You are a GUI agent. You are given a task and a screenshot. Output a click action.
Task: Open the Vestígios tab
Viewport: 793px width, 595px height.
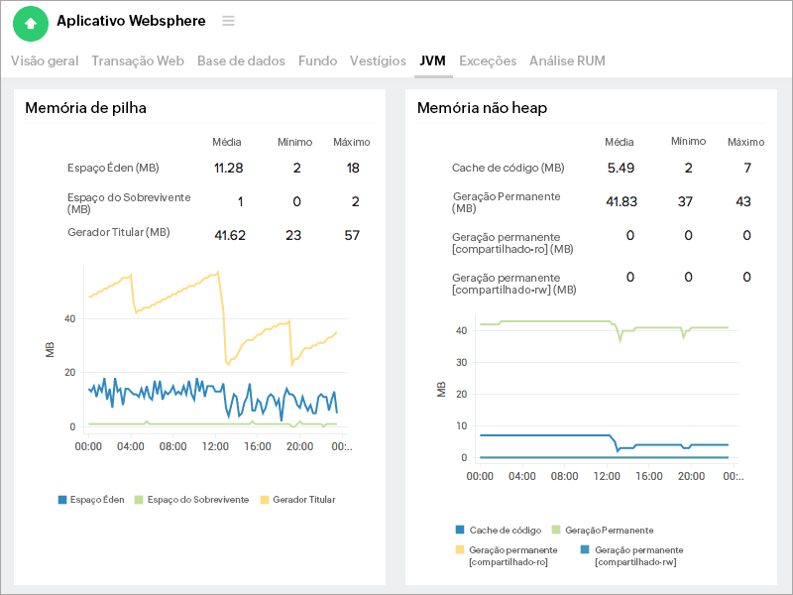click(378, 60)
